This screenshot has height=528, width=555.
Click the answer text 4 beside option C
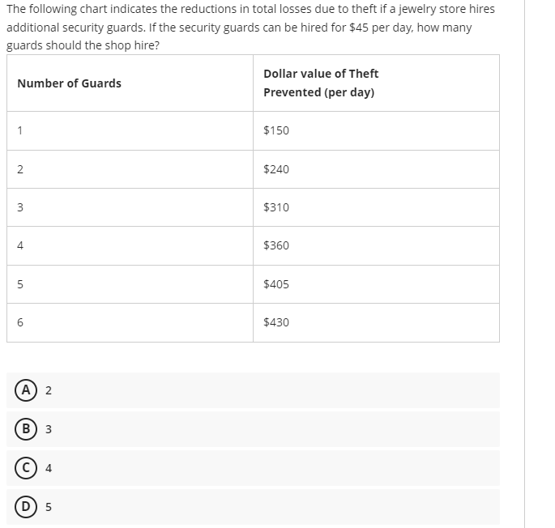[49, 468]
